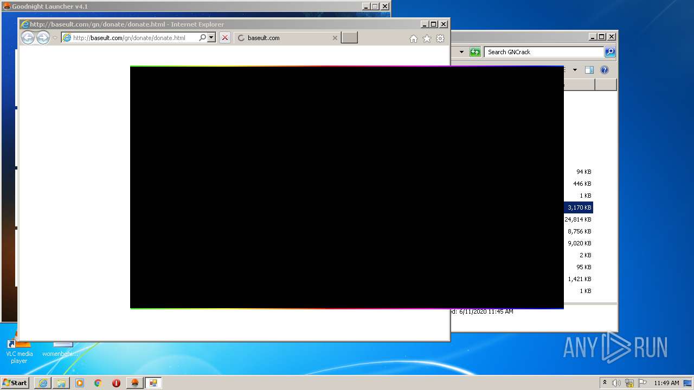Go forward in Internet Explorer
This screenshot has width=694, height=390.
[x=43, y=37]
